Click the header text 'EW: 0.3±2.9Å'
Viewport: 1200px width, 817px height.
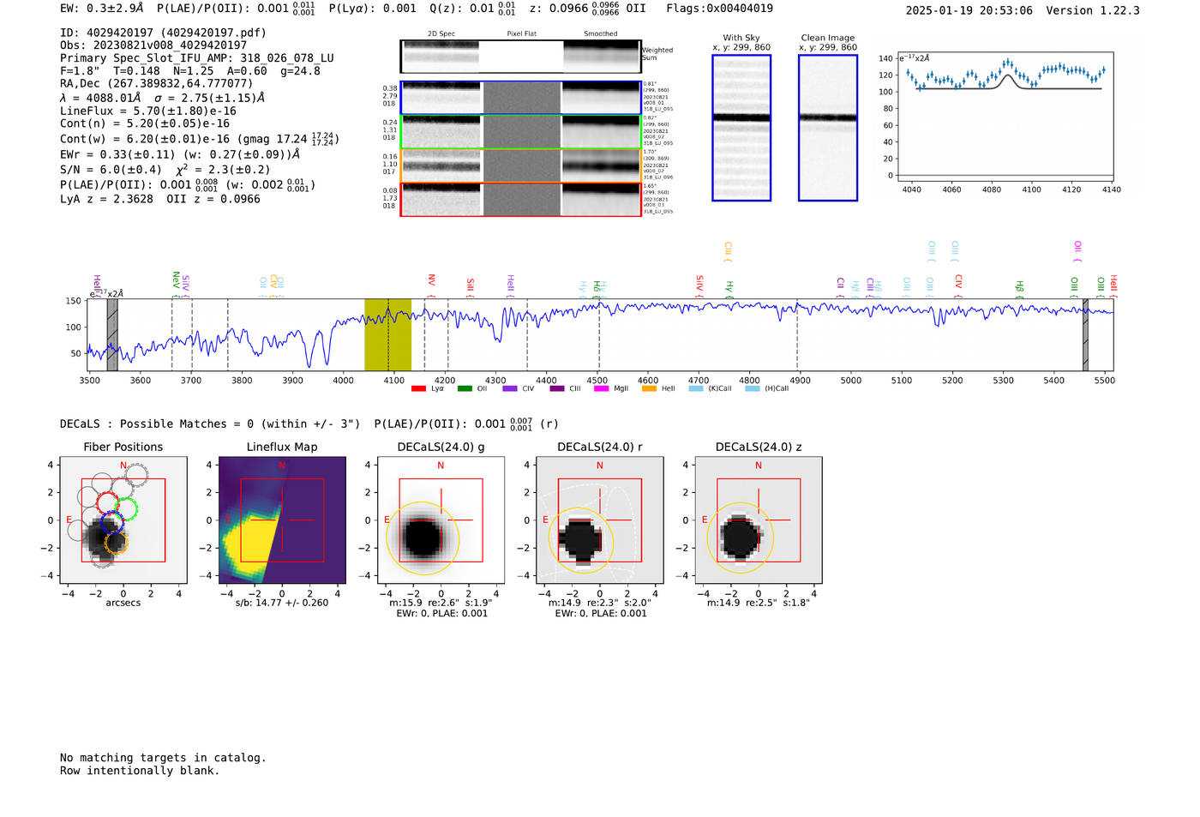102,9
